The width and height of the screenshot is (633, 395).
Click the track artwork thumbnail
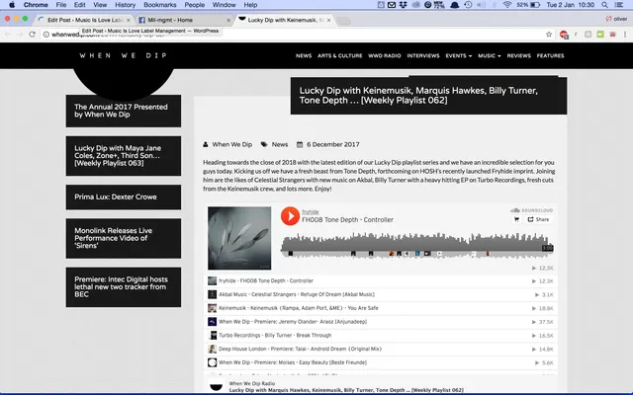click(239, 238)
